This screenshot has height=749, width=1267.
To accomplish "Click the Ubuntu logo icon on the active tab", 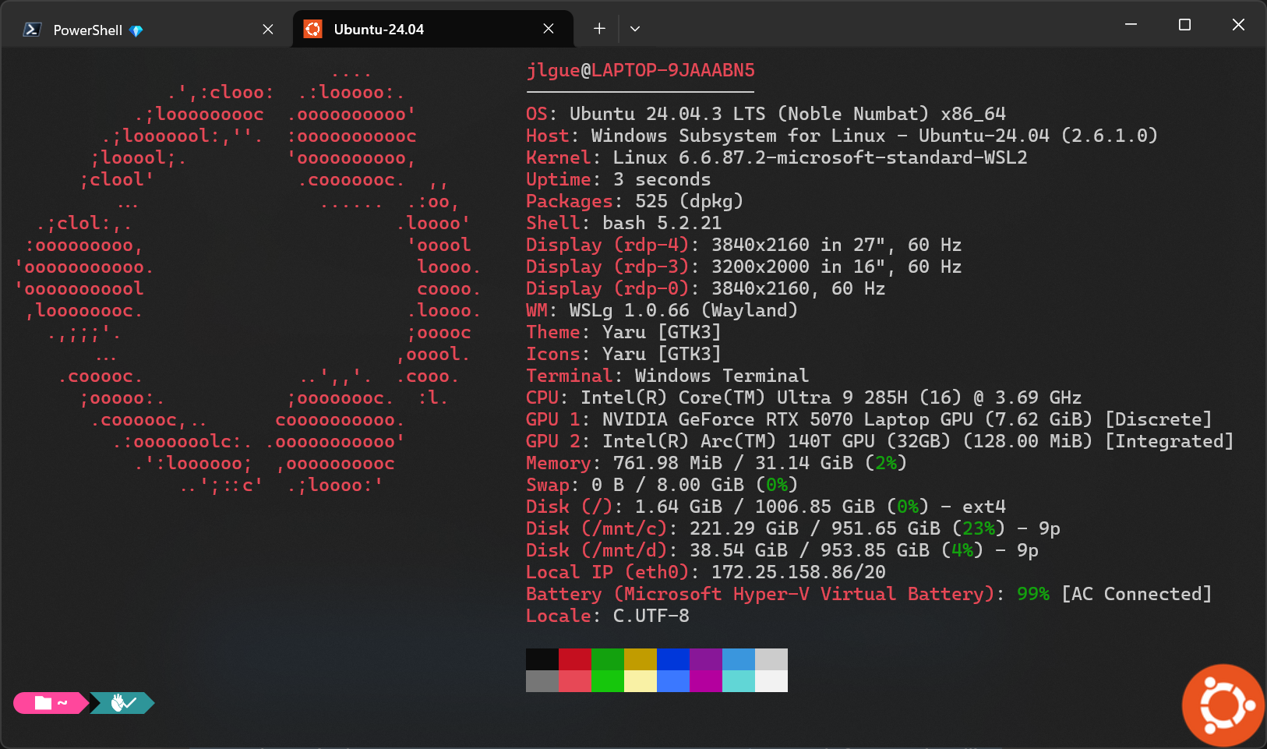I will (313, 29).
